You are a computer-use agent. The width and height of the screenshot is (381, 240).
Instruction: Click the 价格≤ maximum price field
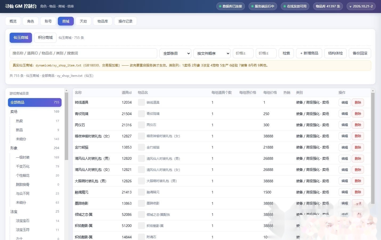[266, 53]
